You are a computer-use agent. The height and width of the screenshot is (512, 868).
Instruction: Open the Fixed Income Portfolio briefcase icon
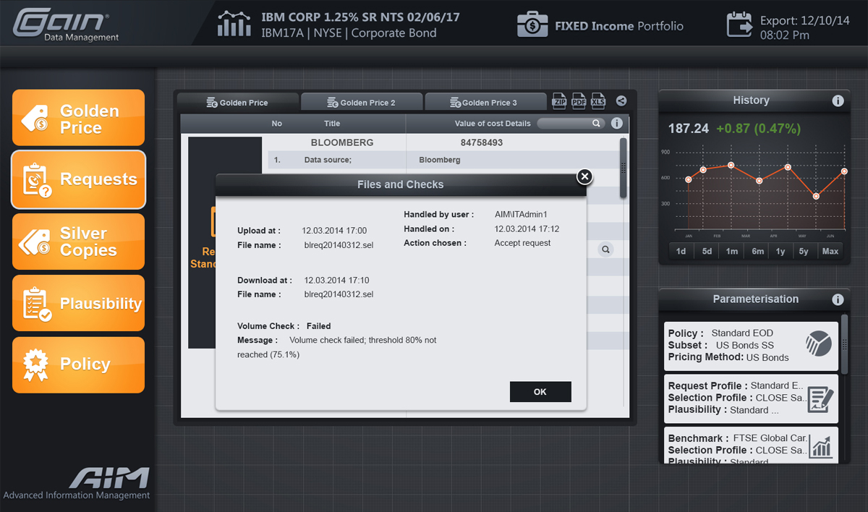click(x=532, y=25)
